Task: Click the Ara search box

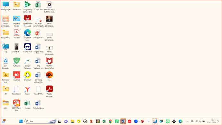Action: tap(40, 121)
